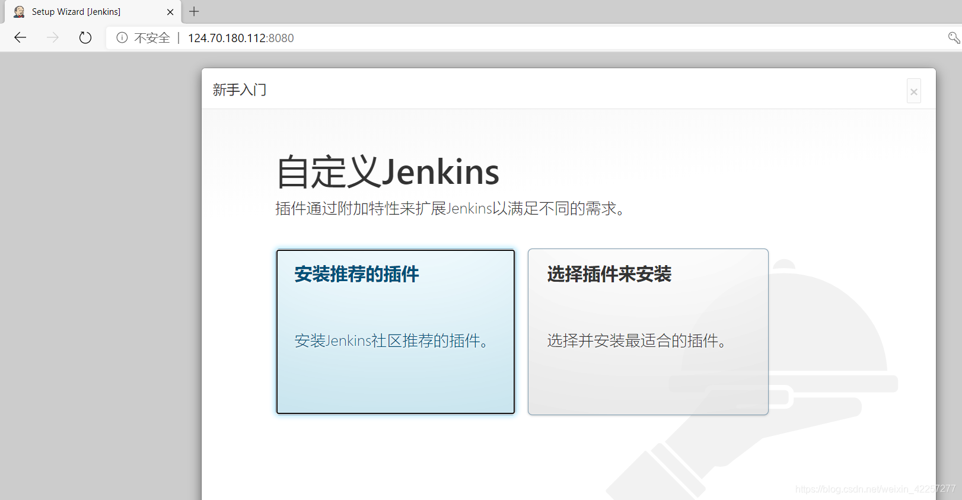Go back with the browser back arrow

click(x=20, y=38)
